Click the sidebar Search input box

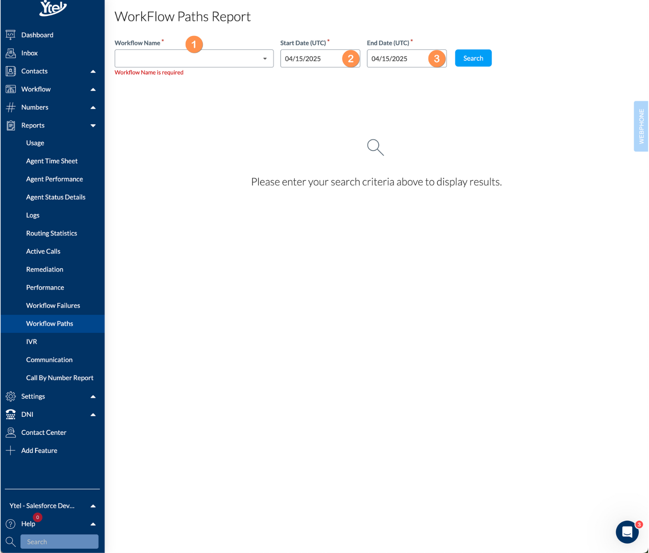coord(59,542)
